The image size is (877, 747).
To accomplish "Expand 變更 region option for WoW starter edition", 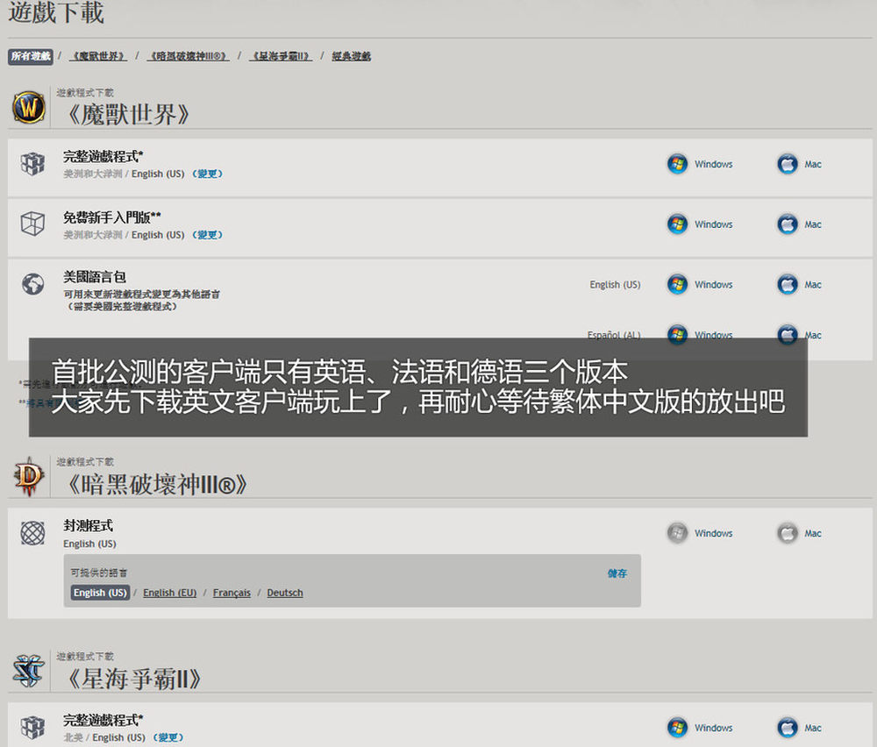I will (208, 235).
